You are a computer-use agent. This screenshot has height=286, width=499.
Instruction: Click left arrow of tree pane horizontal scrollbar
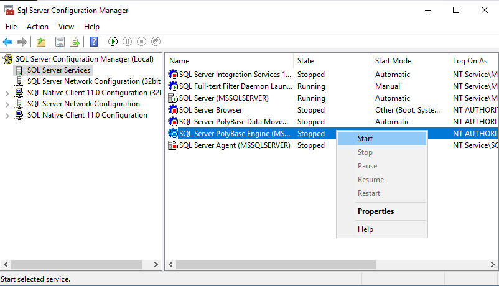6,264
